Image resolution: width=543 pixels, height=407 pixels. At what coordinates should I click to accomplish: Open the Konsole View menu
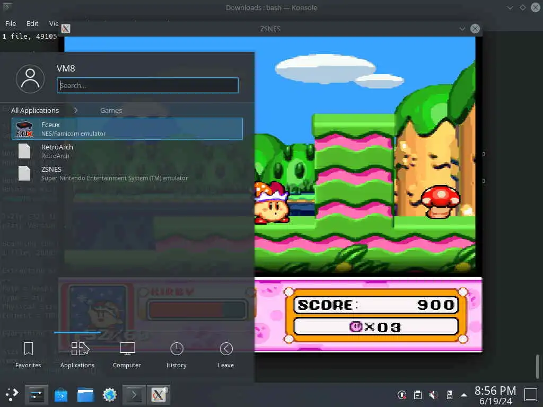pyautogui.click(x=54, y=23)
